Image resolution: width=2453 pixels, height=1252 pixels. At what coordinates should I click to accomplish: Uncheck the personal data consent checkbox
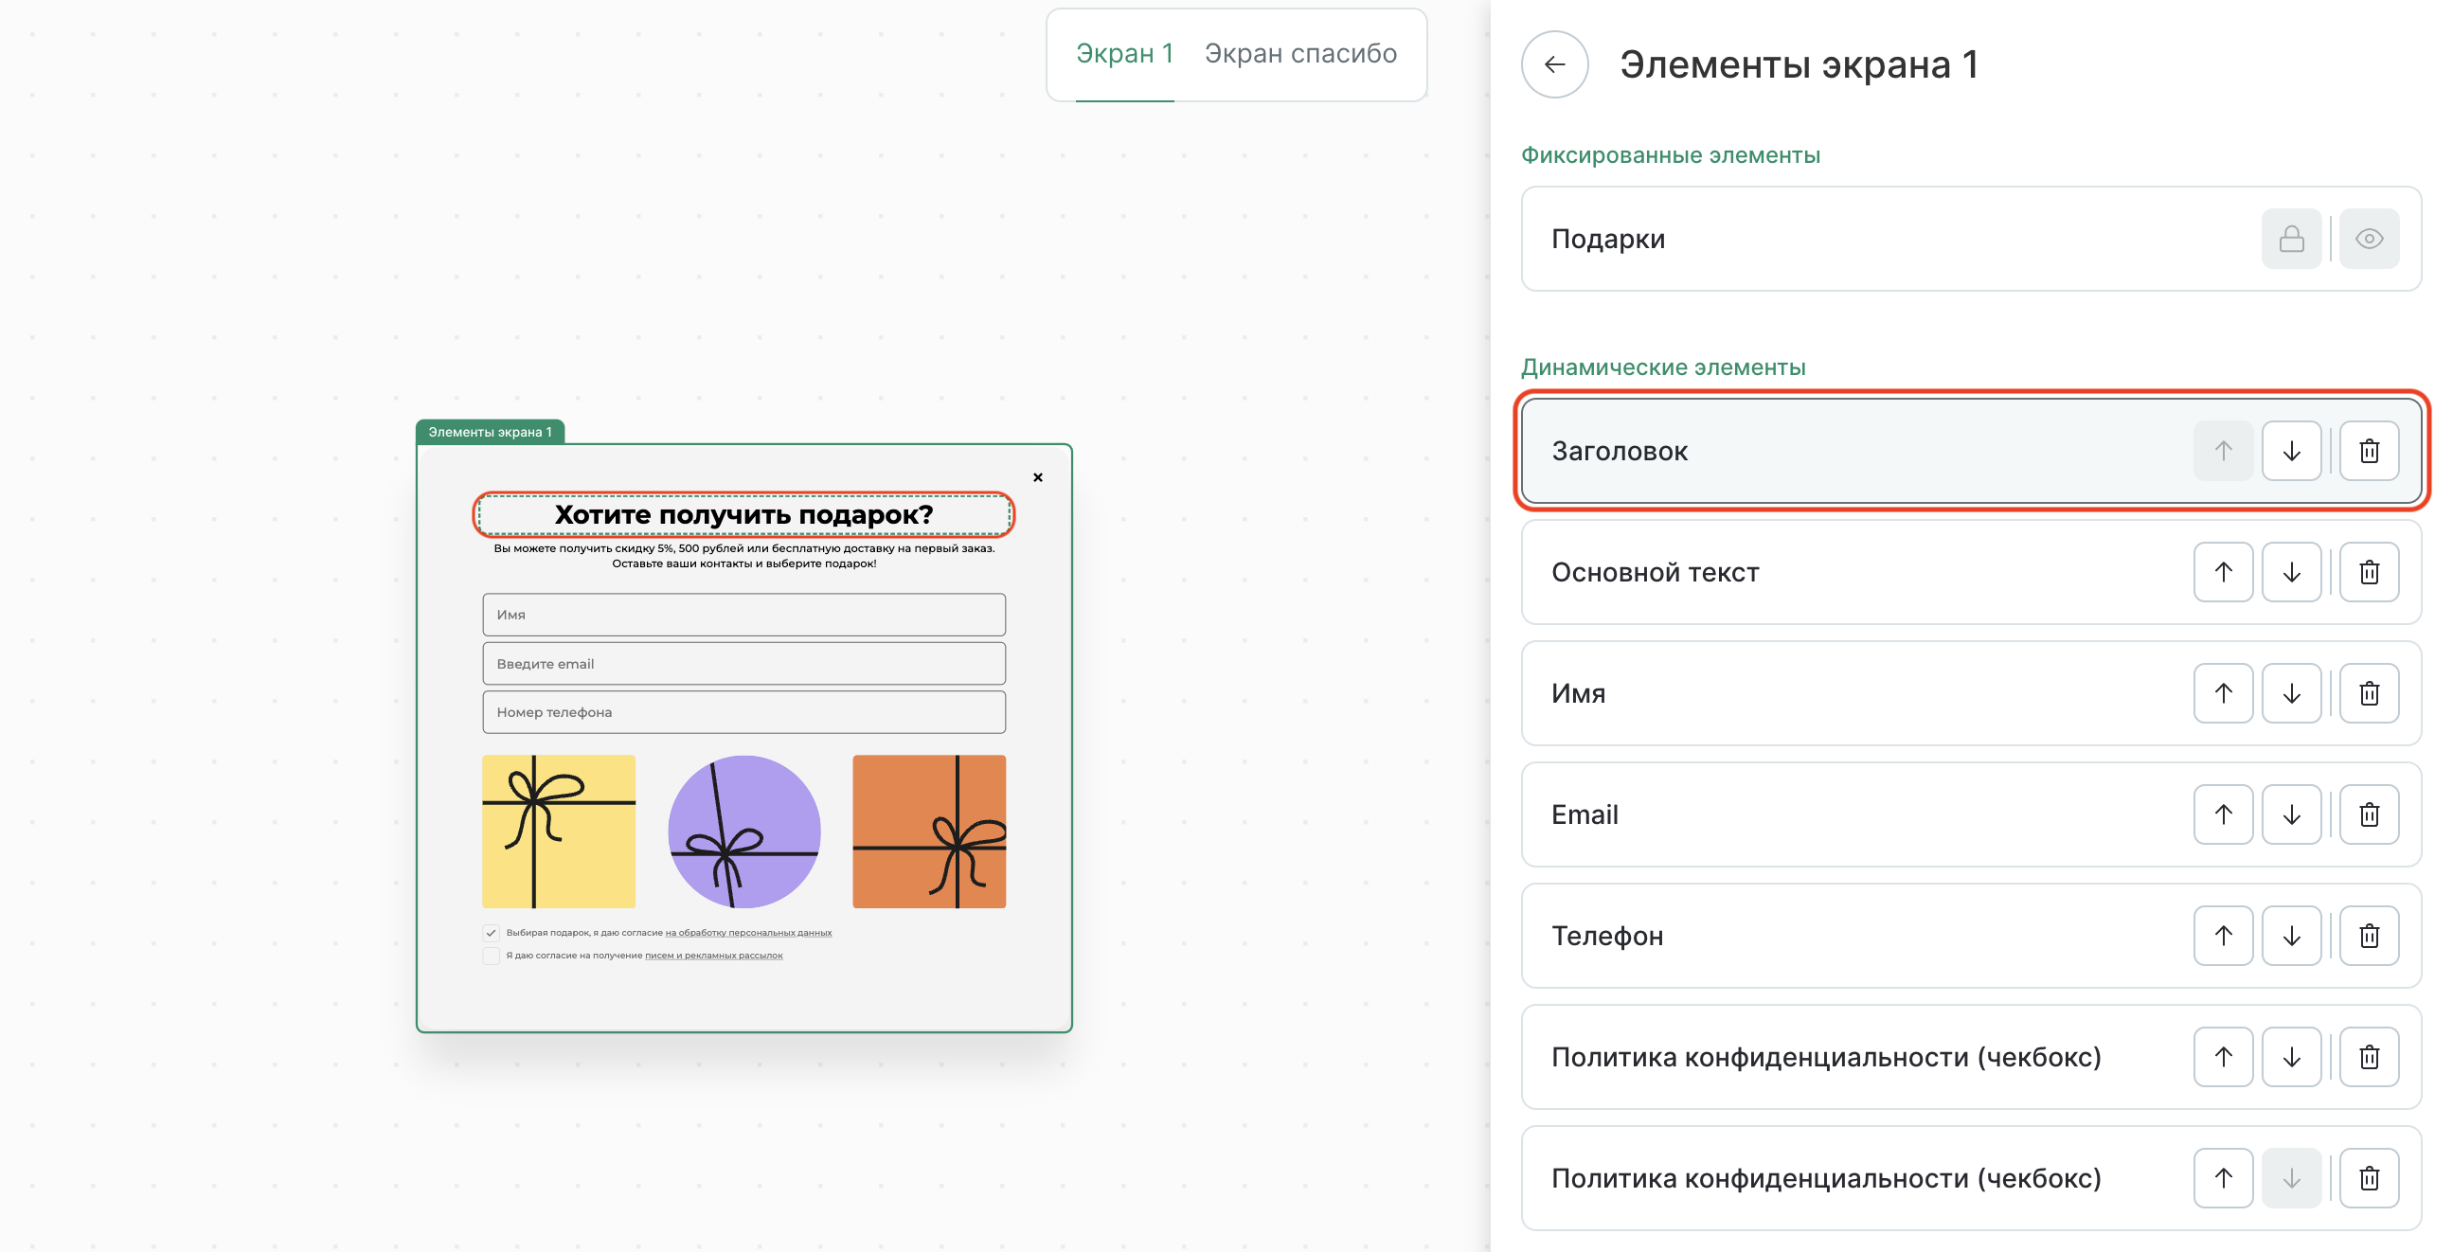tap(491, 933)
